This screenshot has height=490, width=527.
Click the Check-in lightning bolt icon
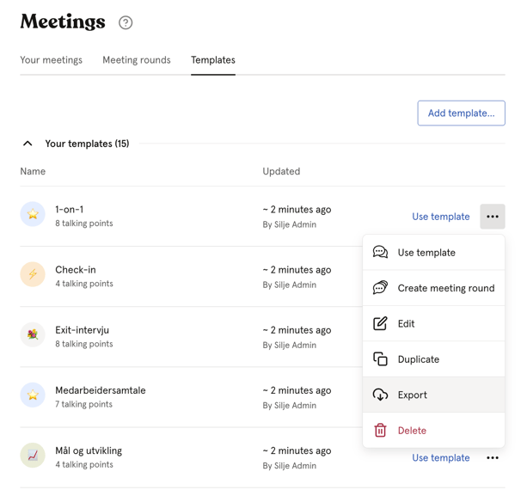[33, 275]
